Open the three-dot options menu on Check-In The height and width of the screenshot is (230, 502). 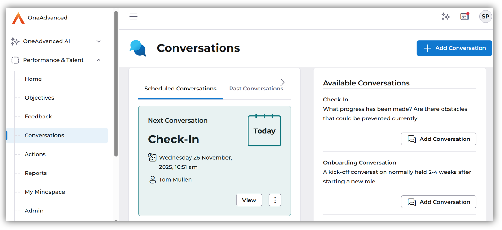(275, 200)
